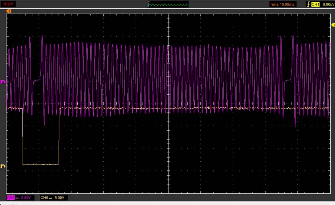Click the CH3 DC coupling symbol

pos(18,198)
